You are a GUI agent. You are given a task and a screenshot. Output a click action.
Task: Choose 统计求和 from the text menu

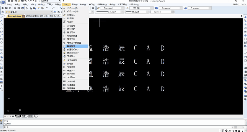76,29
